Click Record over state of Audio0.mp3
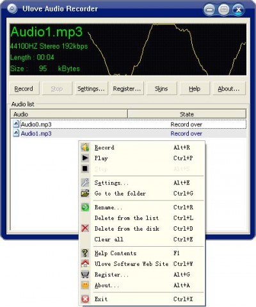The image size is (256, 307). click(186, 124)
